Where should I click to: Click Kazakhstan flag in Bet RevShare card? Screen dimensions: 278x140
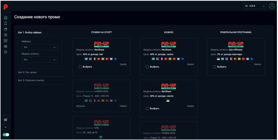86,59
